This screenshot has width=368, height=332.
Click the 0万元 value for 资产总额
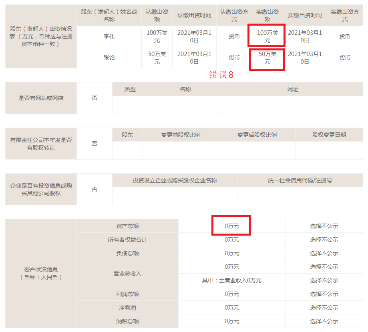click(231, 226)
